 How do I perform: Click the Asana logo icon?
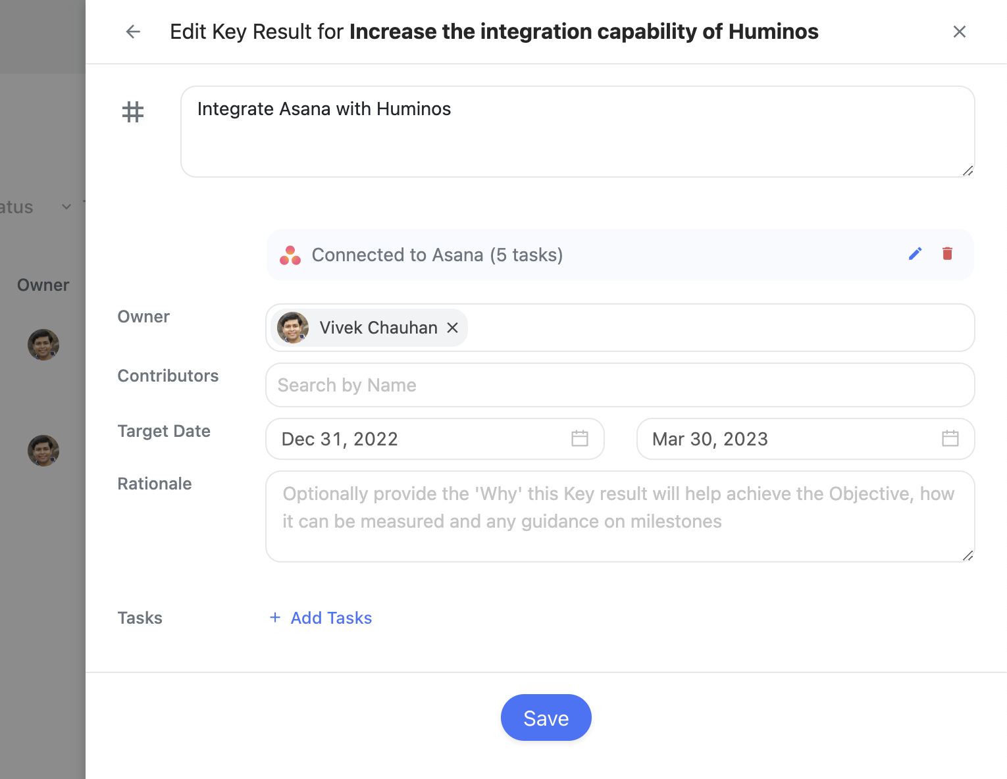click(290, 255)
